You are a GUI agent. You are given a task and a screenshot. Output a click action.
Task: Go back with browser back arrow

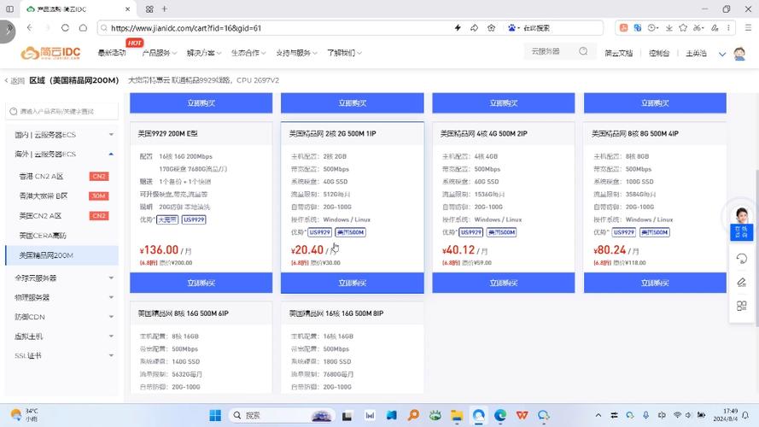tap(30, 28)
